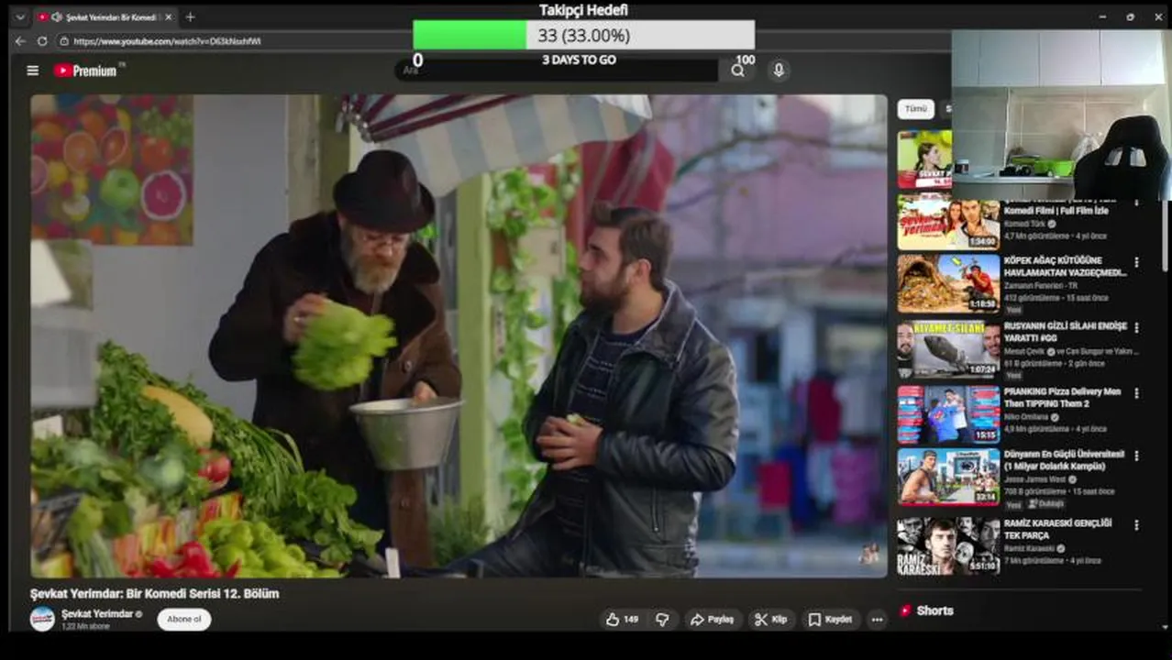
Task: Go to YouTube Premium home logo
Action: click(86, 71)
